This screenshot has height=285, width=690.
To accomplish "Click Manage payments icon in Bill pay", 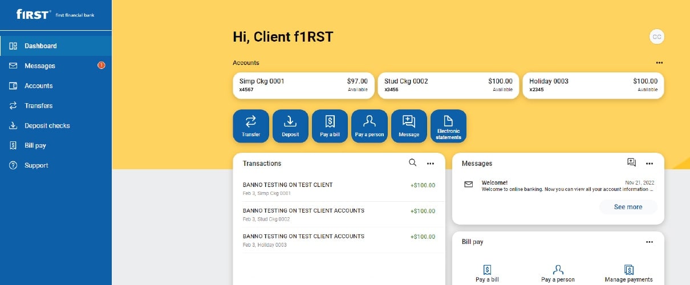I will [628, 270].
